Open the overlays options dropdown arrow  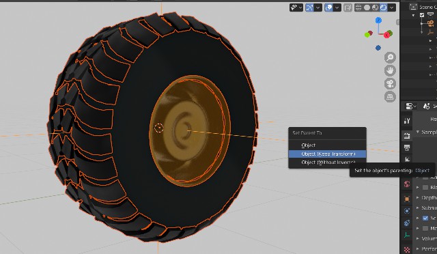click(337, 8)
